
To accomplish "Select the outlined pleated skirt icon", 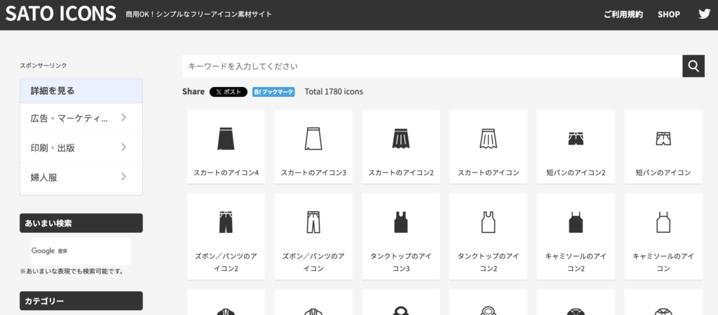I will 488,139.
